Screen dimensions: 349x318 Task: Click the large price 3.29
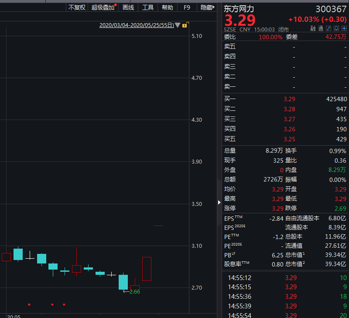pyautogui.click(x=240, y=20)
